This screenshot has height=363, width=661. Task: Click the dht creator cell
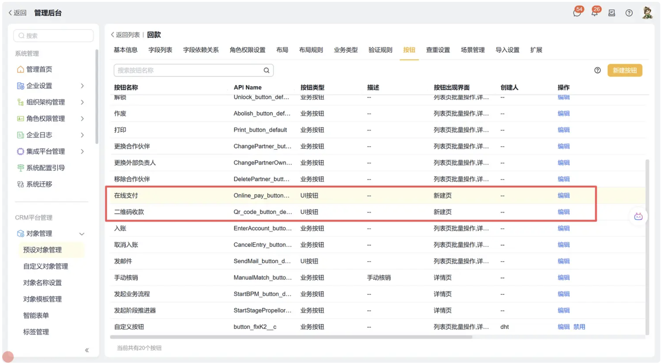[504, 327]
